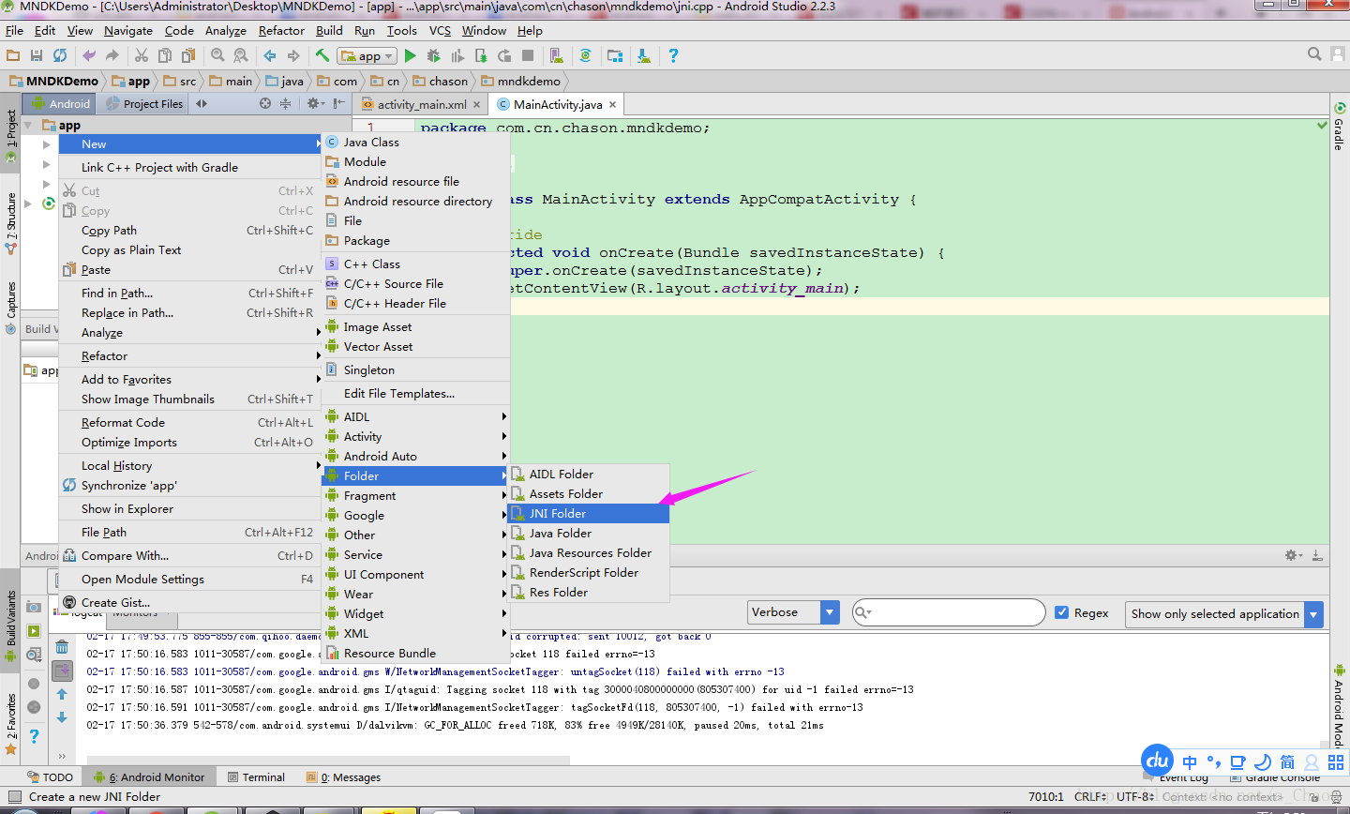Clear logcat with trash can icon
Screen dimensions: 1350x814
(62, 647)
